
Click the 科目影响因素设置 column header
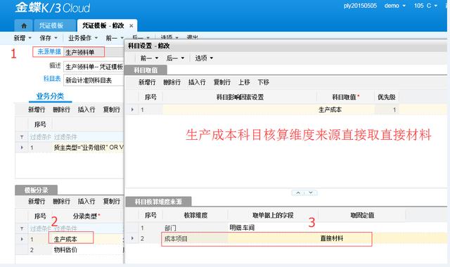click(240, 97)
